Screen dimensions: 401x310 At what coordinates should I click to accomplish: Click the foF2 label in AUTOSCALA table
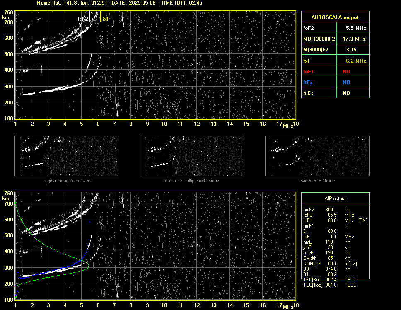point(309,28)
